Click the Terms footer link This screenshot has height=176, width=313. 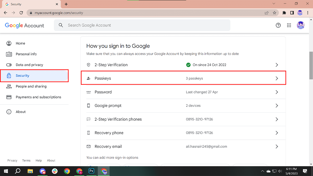(26, 161)
